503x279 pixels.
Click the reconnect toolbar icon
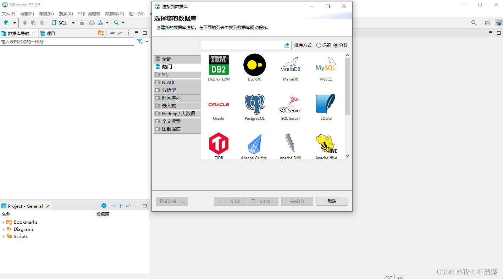click(x=33, y=23)
